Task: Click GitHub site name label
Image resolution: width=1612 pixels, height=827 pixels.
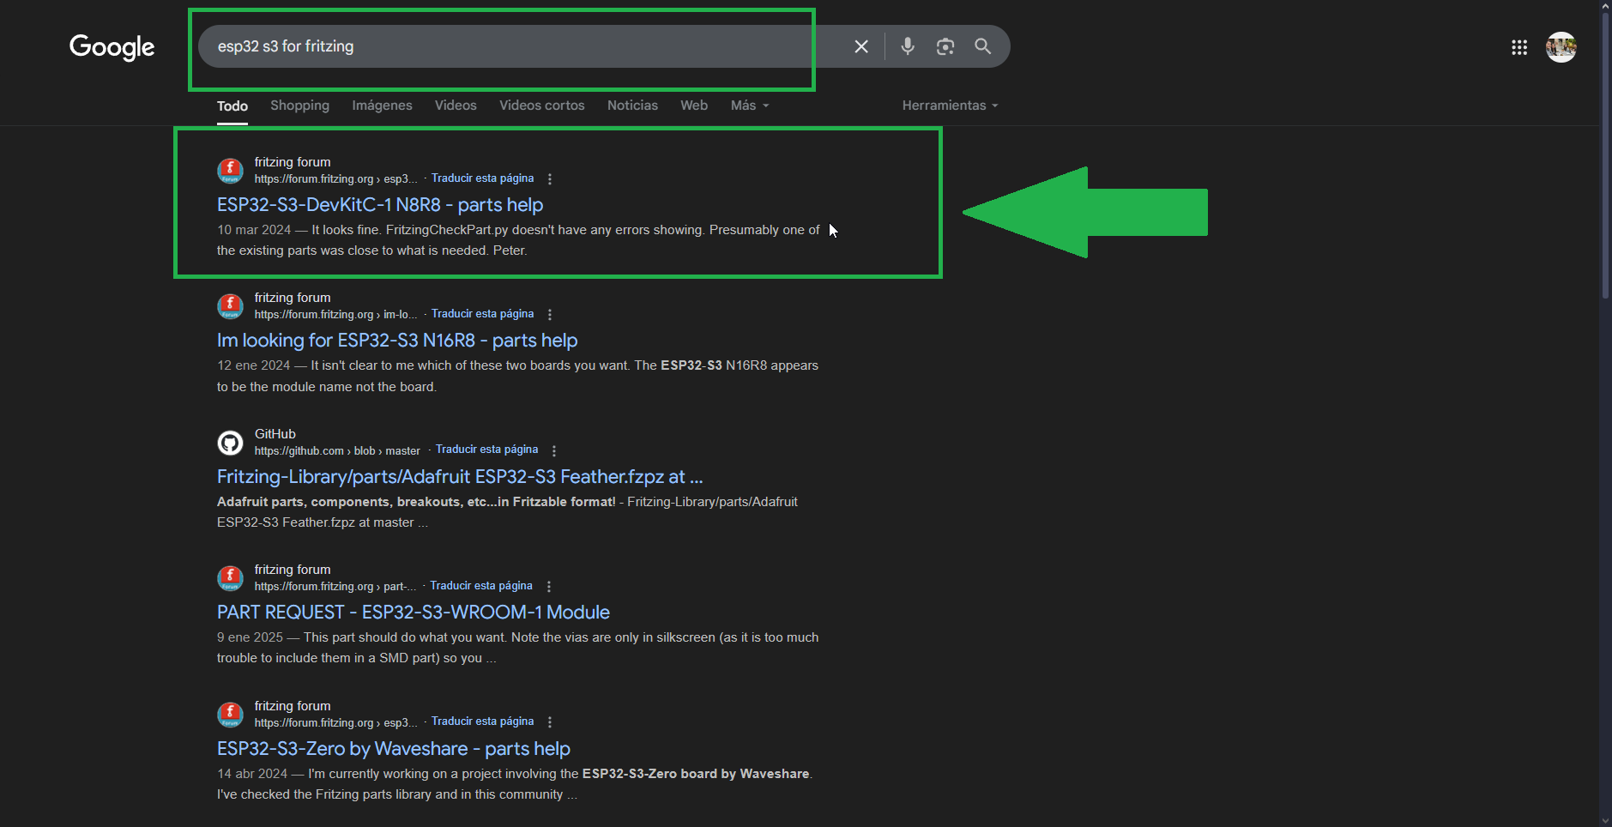Action: pyautogui.click(x=275, y=434)
